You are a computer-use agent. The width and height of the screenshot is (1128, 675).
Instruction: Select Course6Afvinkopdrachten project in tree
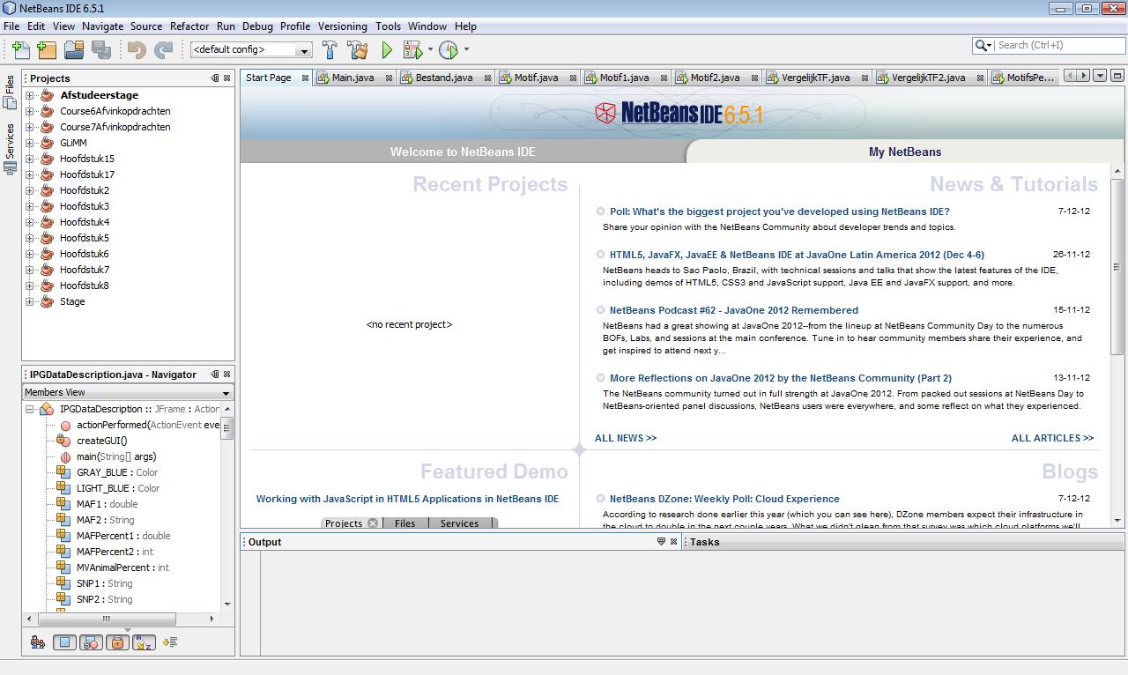(x=115, y=111)
